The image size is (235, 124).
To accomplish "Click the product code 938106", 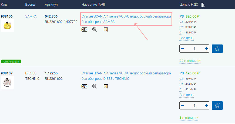I will (6, 16).
